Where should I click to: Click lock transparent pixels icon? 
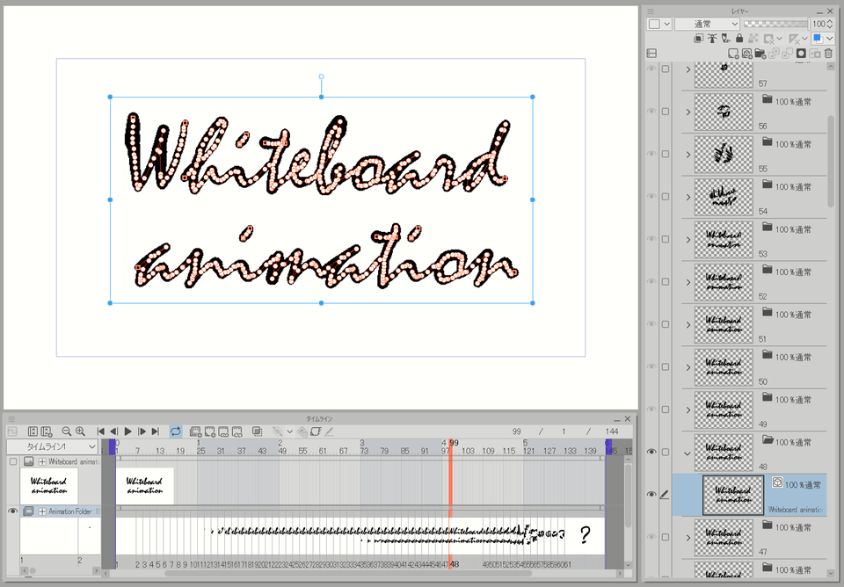coord(753,38)
